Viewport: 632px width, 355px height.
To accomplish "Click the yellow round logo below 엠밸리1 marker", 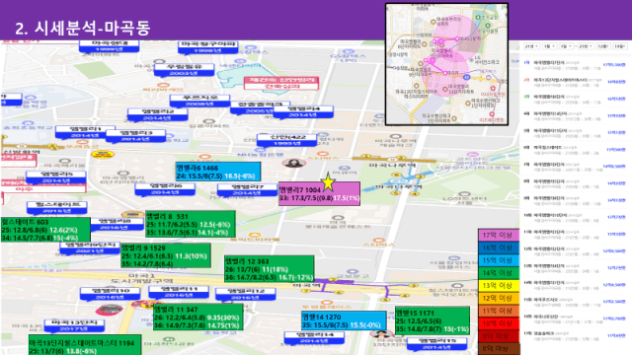I will (103, 154).
